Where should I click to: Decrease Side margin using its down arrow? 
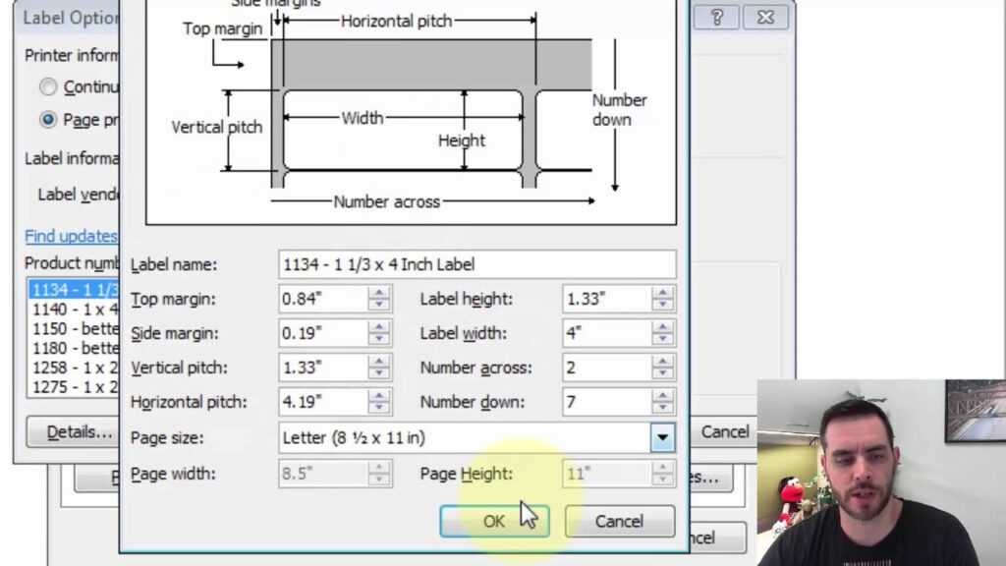click(x=379, y=337)
